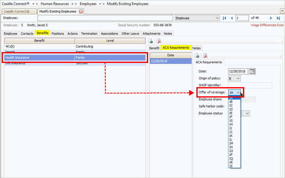Switch to the Positions tab

click(x=58, y=33)
